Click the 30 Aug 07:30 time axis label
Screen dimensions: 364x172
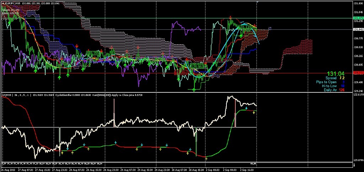click(x=178, y=170)
